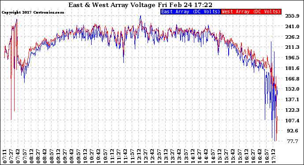
Task: Click the 10:12 time axis label
Action: coord(85,156)
